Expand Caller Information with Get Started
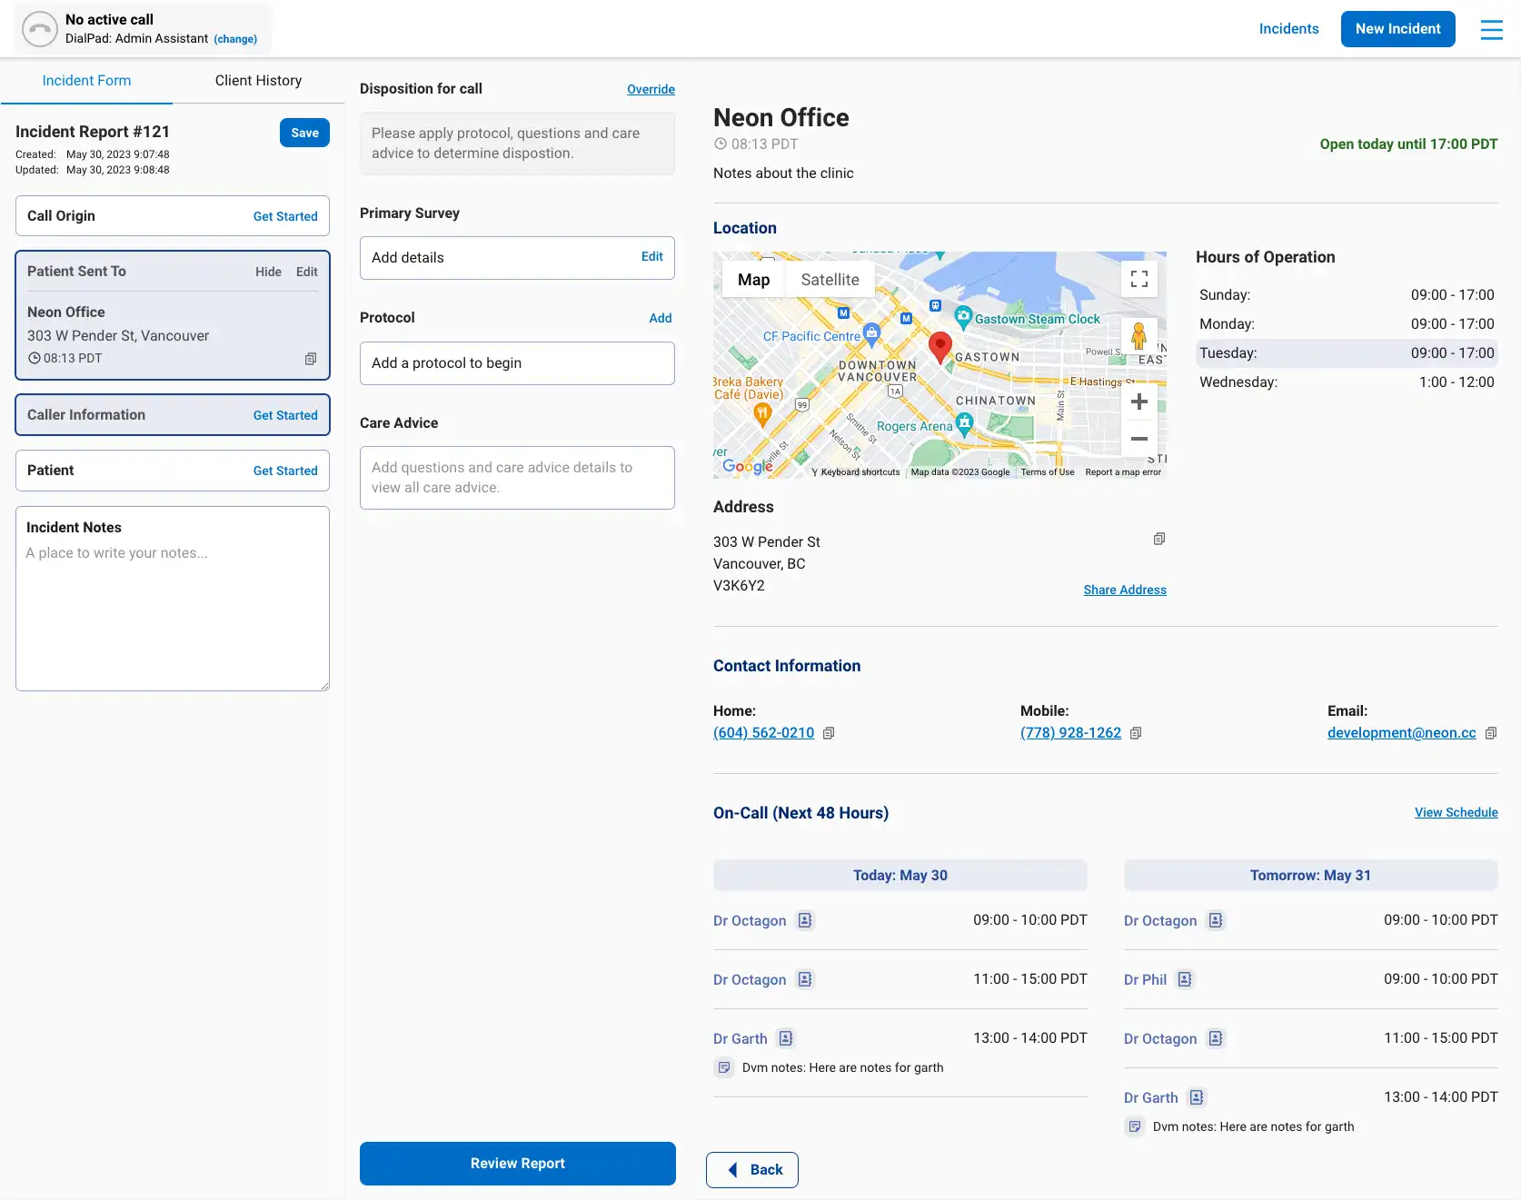The height and width of the screenshot is (1200, 1521). (x=285, y=415)
